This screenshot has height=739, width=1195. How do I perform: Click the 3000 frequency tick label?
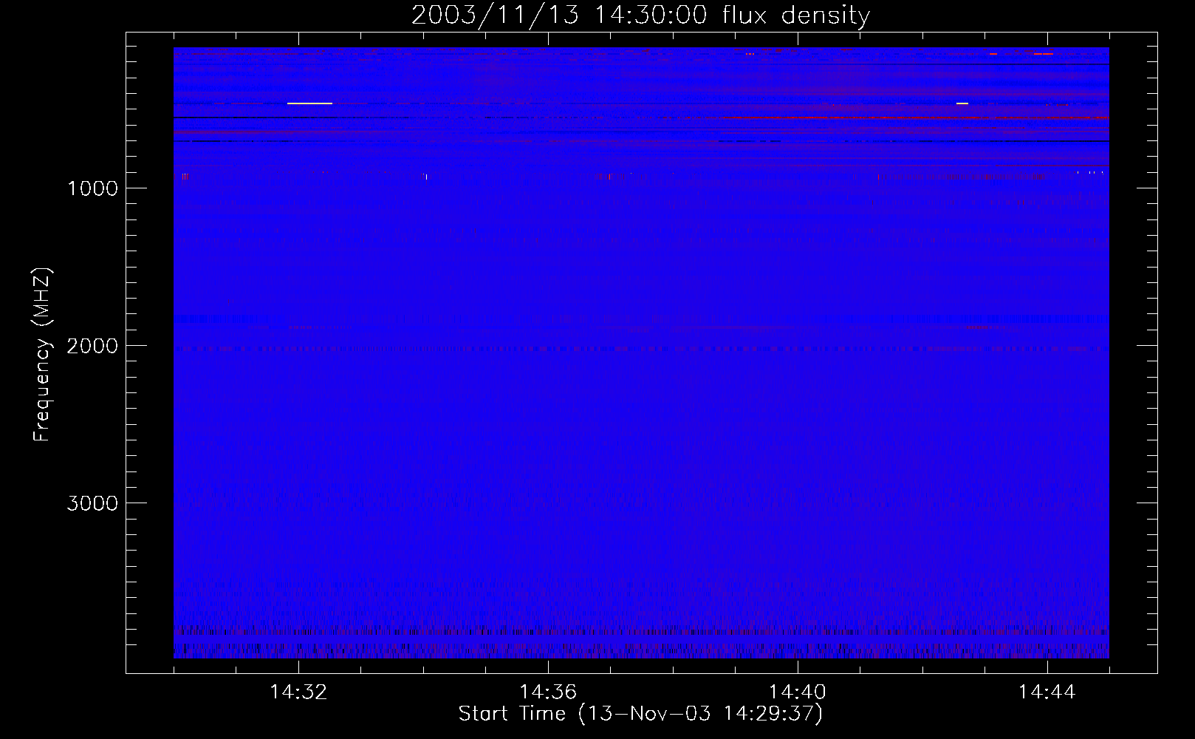(x=92, y=503)
